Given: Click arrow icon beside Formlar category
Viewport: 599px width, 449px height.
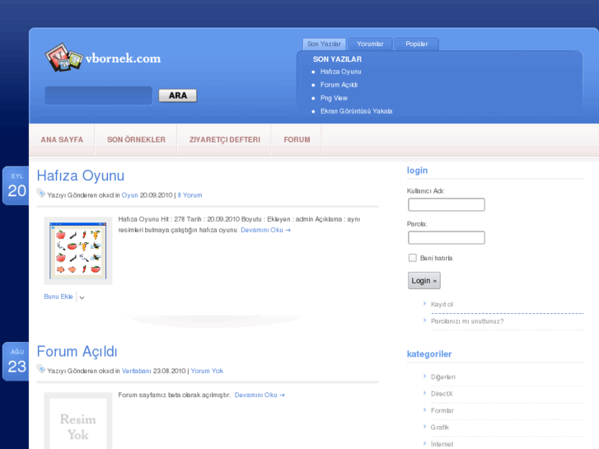Looking at the screenshot, I should (425, 409).
